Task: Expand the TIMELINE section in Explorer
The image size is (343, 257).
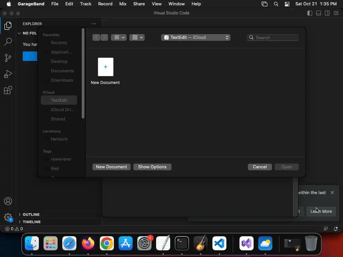Action: pyautogui.click(x=59, y=222)
